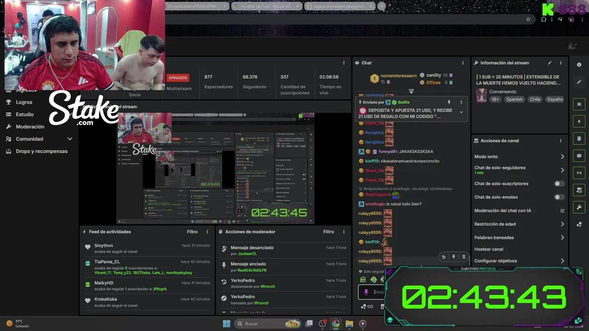
Task: Click the Multistream APAGADO button
Action: click(178, 78)
